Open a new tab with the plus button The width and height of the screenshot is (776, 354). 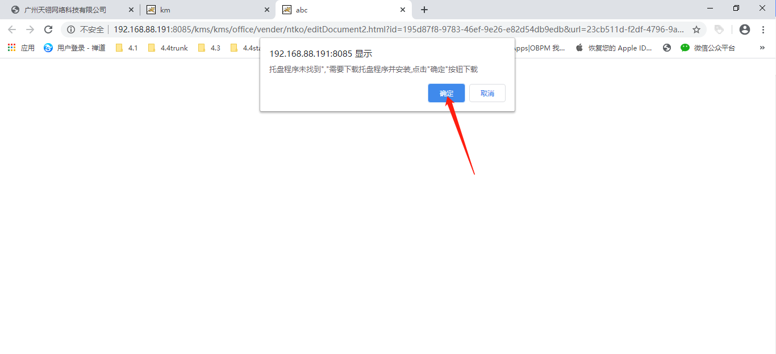(424, 10)
